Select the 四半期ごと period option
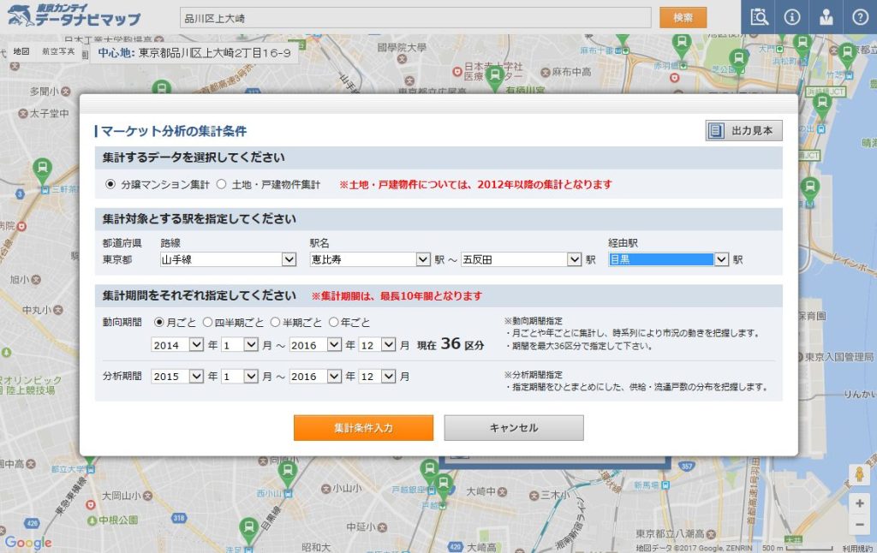The image size is (877, 553). (207, 323)
